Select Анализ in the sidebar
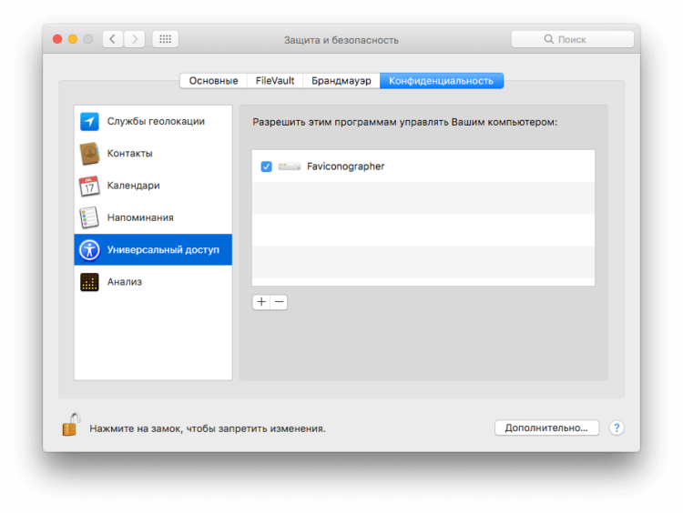Image resolution: width=683 pixels, height=513 pixels. [x=153, y=282]
